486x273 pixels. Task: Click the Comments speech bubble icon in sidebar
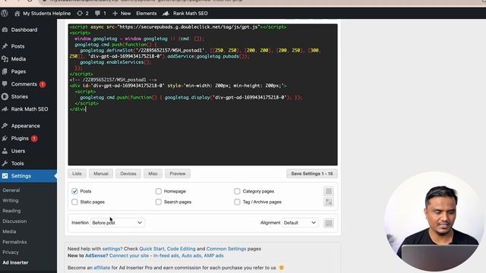tap(5, 84)
